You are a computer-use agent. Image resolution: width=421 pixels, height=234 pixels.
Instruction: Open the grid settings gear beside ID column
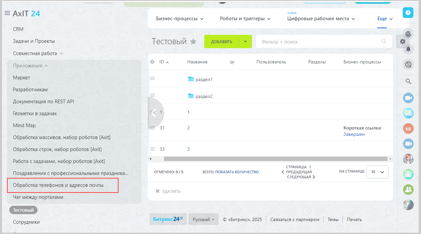152,62
